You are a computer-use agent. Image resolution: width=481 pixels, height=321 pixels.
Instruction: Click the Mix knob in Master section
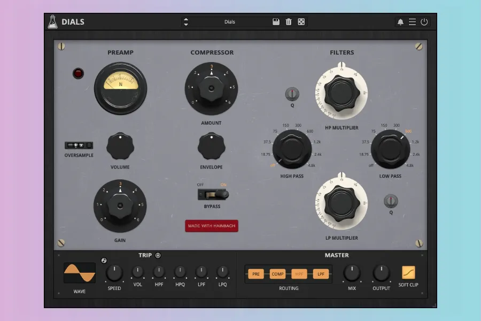click(351, 273)
